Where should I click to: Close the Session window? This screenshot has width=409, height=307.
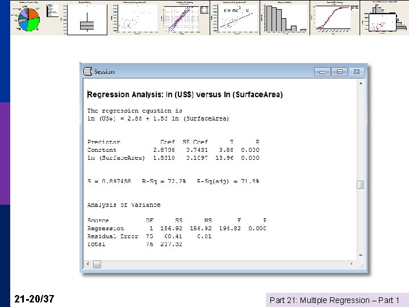pyautogui.click(x=357, y=72)
